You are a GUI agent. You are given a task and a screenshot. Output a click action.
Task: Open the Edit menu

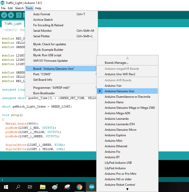[x=10, y=8]
